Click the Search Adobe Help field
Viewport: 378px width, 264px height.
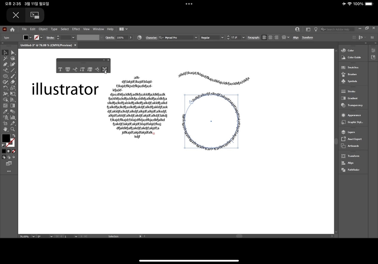tap(338, 29)
